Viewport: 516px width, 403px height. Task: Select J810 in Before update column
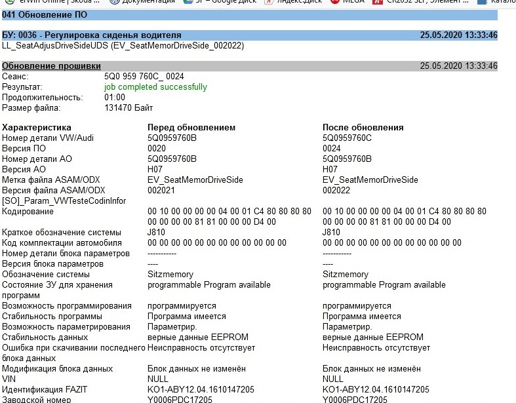pos(156,232)
